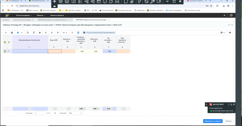This screenshot has width=242, height=126.
Task: Click Применить и закрыть button
Action: pyautogui.click(x=213, y=121)
